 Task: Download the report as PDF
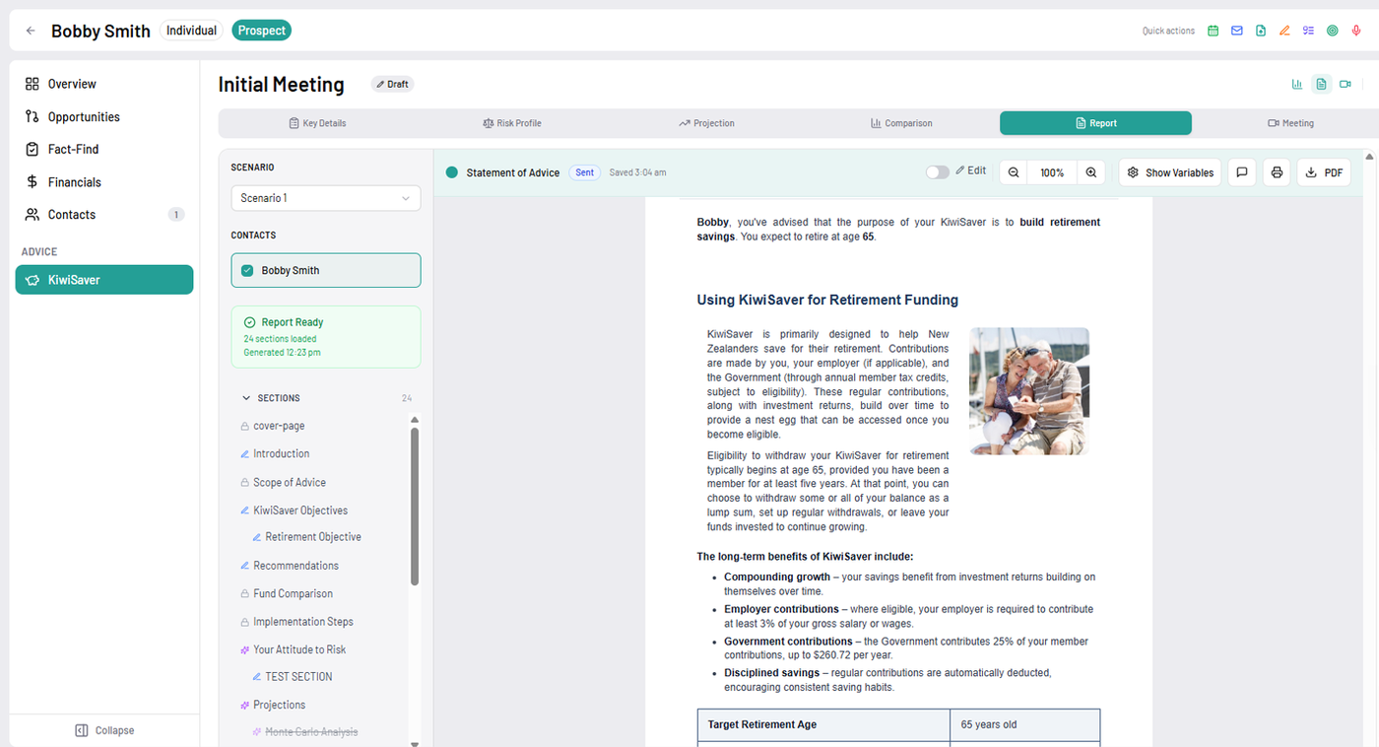coord(1323,172)
